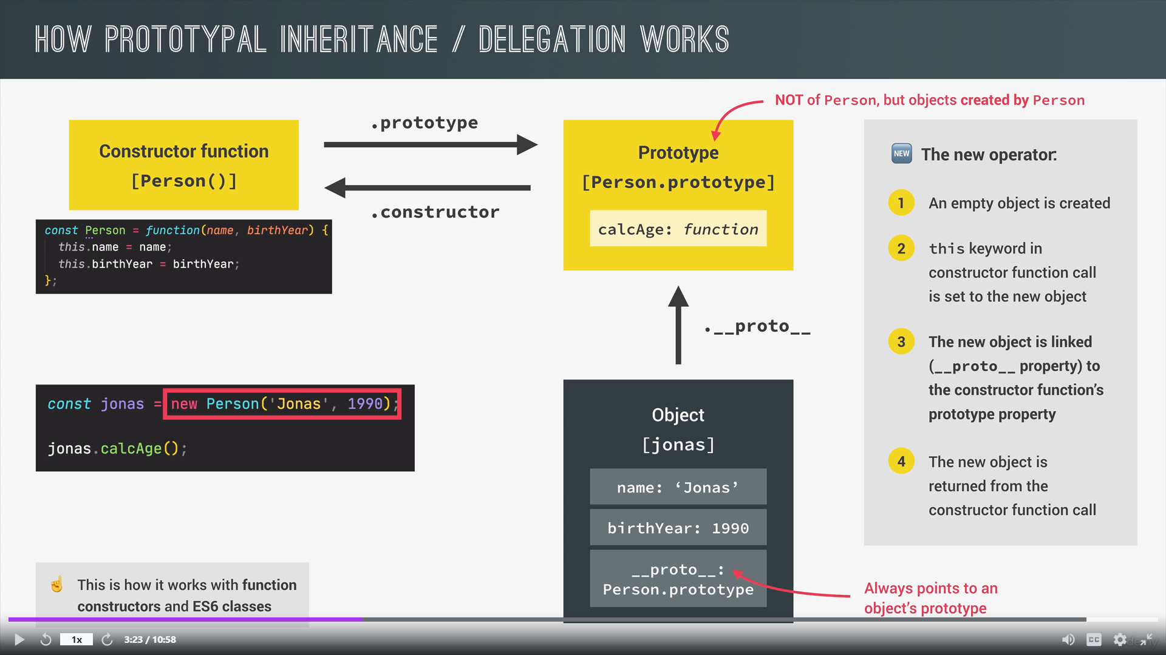Click the calcAge: function property box

[x=678, y=229]
